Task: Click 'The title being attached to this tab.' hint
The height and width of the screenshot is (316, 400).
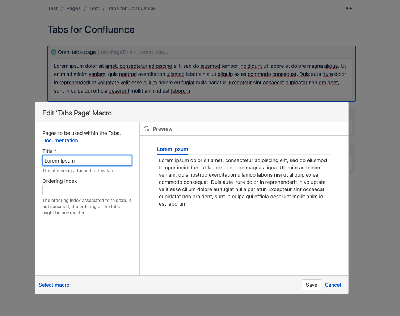Action: coord(78,170)
